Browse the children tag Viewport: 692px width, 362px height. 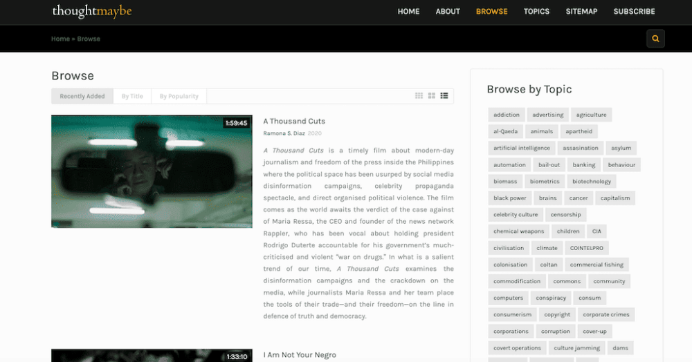point(568,231)
